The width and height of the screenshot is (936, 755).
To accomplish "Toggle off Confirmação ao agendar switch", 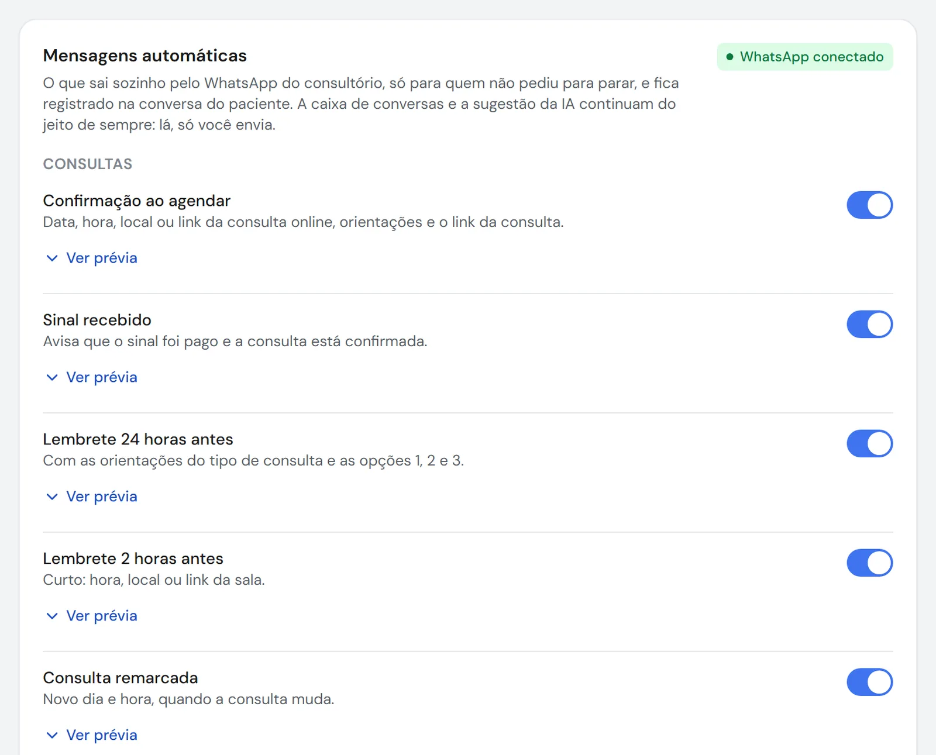I will pos(869,205).
